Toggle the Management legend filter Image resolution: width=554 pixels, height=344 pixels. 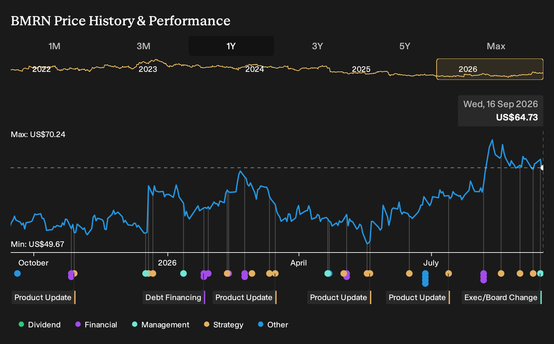tap(161, 325)
